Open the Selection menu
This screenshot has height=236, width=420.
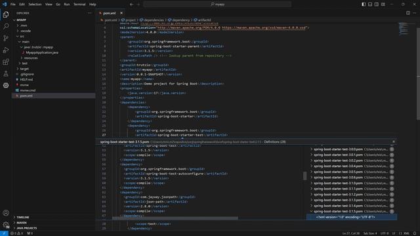click(35, 5)
